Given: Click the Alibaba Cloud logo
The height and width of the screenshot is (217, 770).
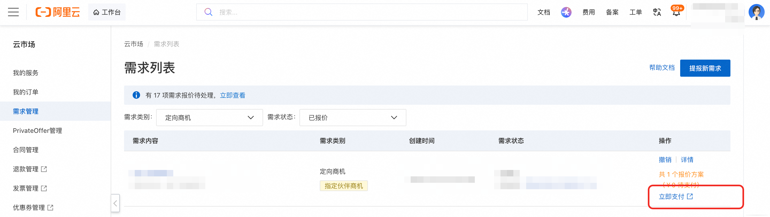Looking at the screenshot, I should click(x=58, y=12).
